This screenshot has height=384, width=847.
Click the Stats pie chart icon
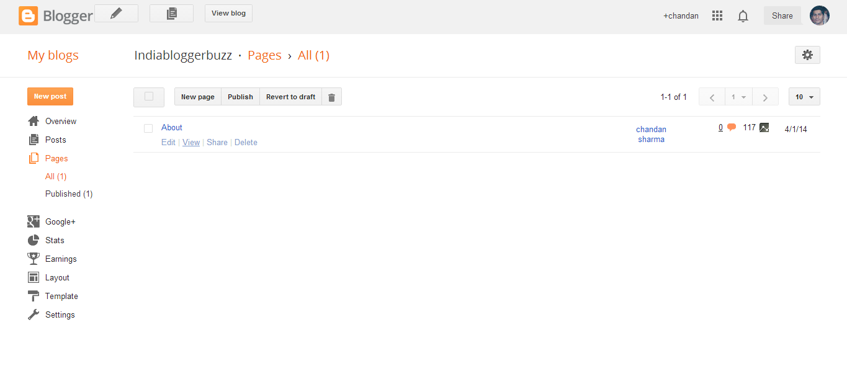click(34, 240)
